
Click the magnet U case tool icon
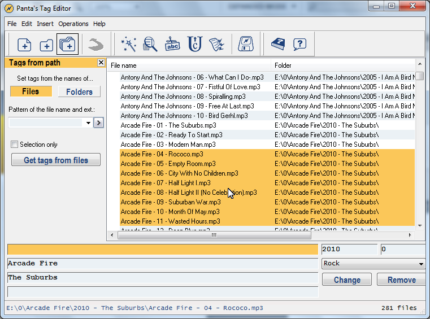[x=195, y=44]
